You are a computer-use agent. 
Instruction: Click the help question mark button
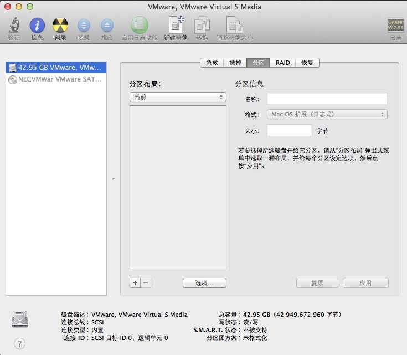point(19,344)
